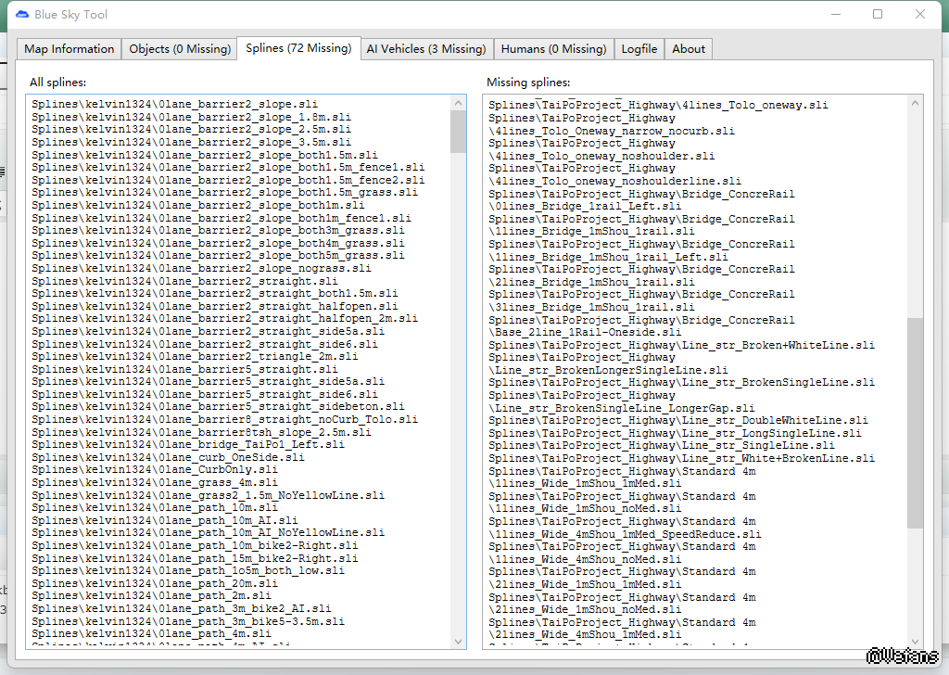Select missing 4lines_Tolo_oneway.sli entry
This screenshot has height=675, width=949.
pyautogui.click(x=658, y=106)
